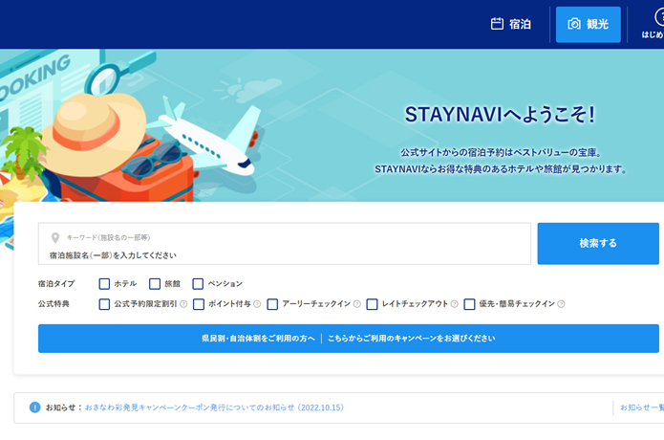Image resolution: width=664 pixels, height=440 pixels.
Task: Click the 県民割・自治体割 campaign selection banner
Action: [349, 339]
